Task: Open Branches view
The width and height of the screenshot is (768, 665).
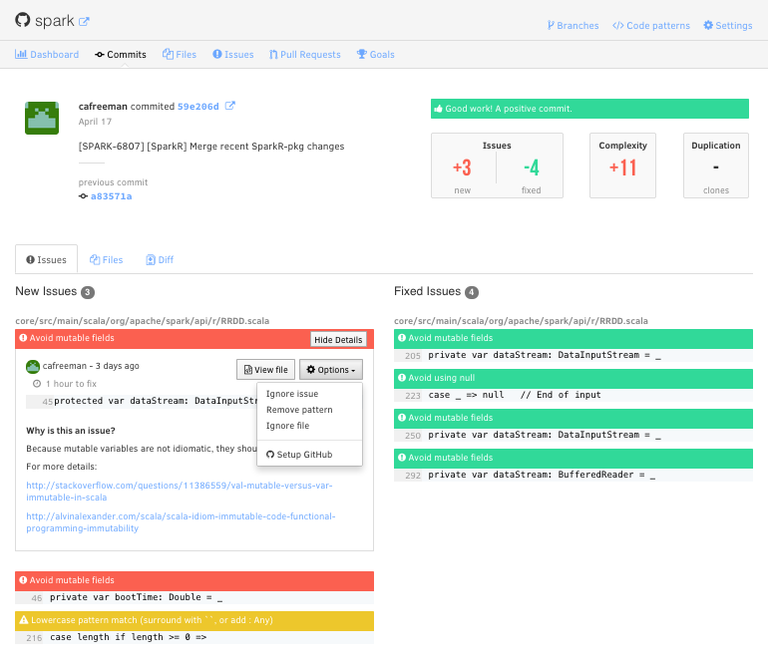Action: [573, 26]
